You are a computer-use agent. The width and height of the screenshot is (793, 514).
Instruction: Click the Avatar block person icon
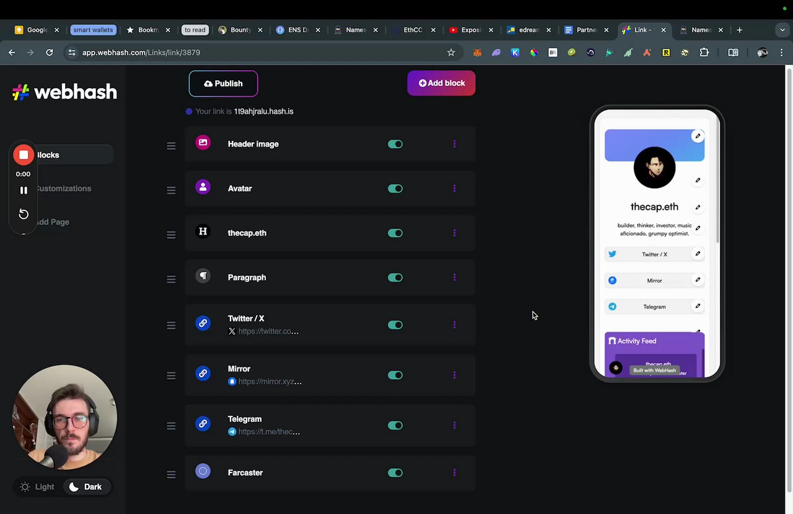point(203,187)
